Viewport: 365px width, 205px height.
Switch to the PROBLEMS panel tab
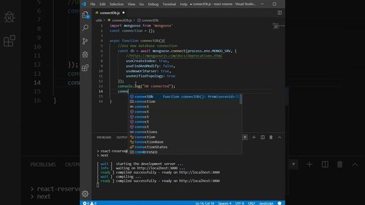(x=104, y=137)
